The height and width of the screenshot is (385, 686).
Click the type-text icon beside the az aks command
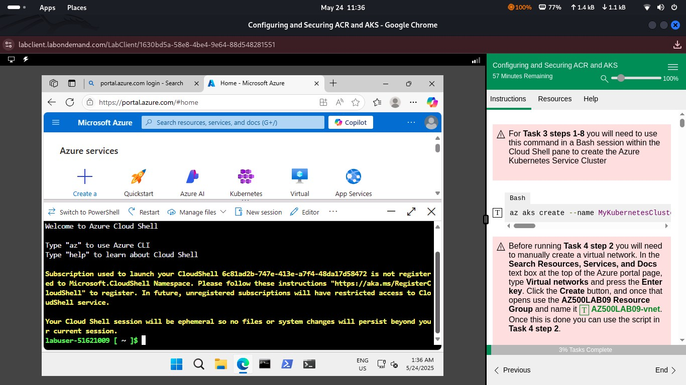coord(497,213)
